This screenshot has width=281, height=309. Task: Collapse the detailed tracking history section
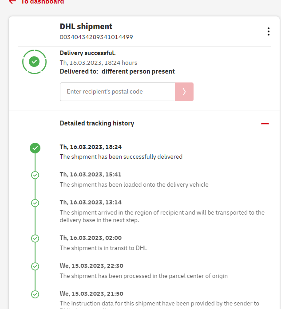(x=265, y=124)
